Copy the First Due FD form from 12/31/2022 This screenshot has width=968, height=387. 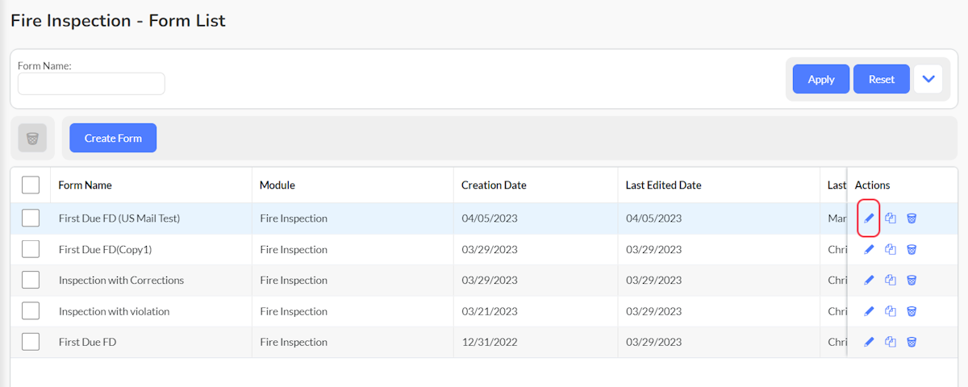891,342
